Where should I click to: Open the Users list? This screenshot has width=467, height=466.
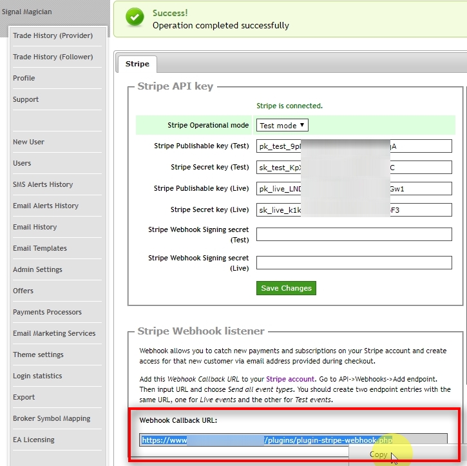(22, 163)
